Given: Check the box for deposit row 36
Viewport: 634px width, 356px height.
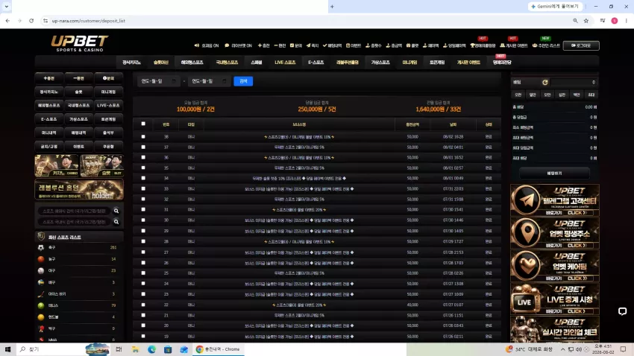Looking at the screenshot, I should coord(143,157).
